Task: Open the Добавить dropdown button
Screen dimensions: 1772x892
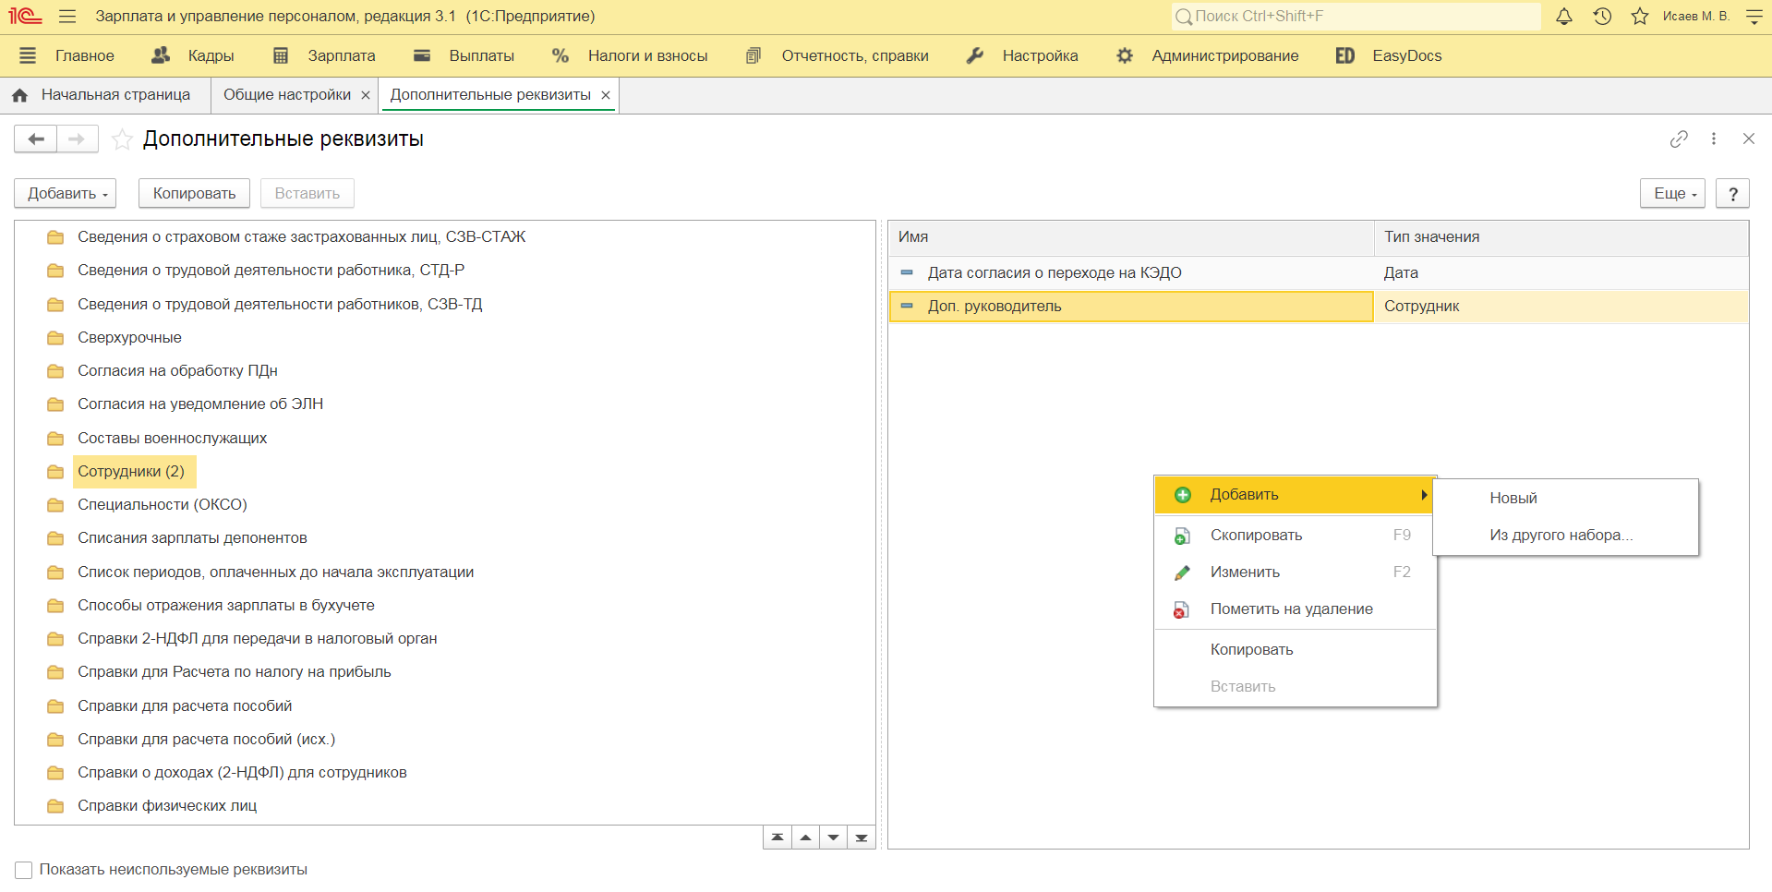Action: tap(66, 193)
